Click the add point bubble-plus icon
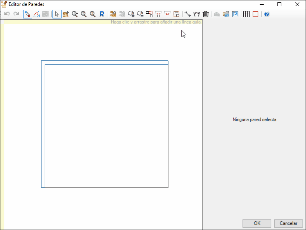This screenshot has width=306, height=230. tap(131, 14)
